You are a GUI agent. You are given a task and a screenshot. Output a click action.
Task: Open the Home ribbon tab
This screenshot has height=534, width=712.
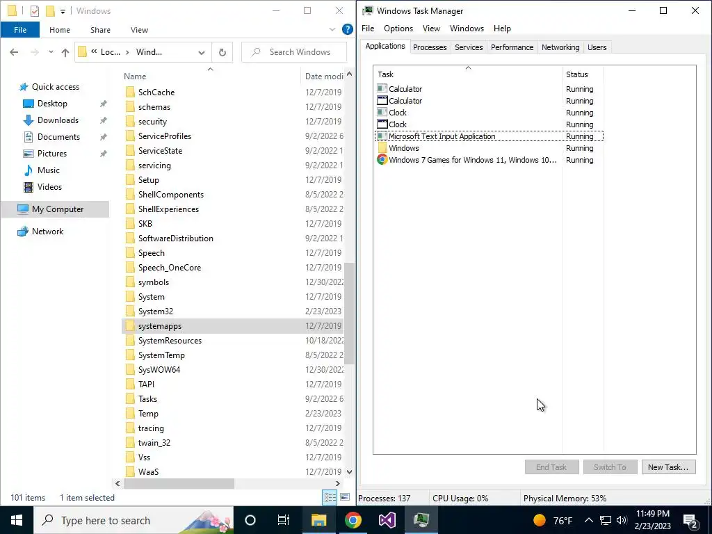coord(60,30)
